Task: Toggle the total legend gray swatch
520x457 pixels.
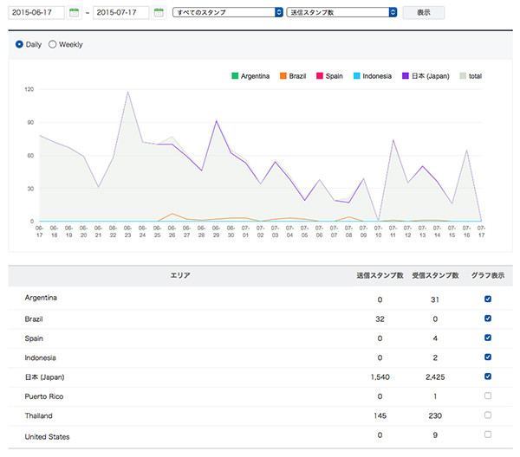Action: tap(461, 76)
